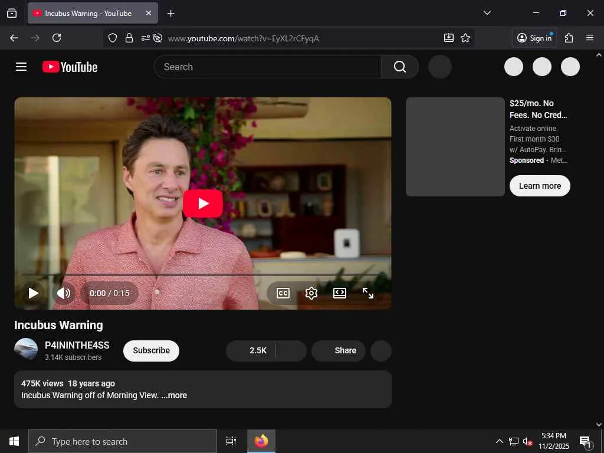The image size is (604, 453).
Task: Open the Windows Start menu
Action: tap(14, 441)
